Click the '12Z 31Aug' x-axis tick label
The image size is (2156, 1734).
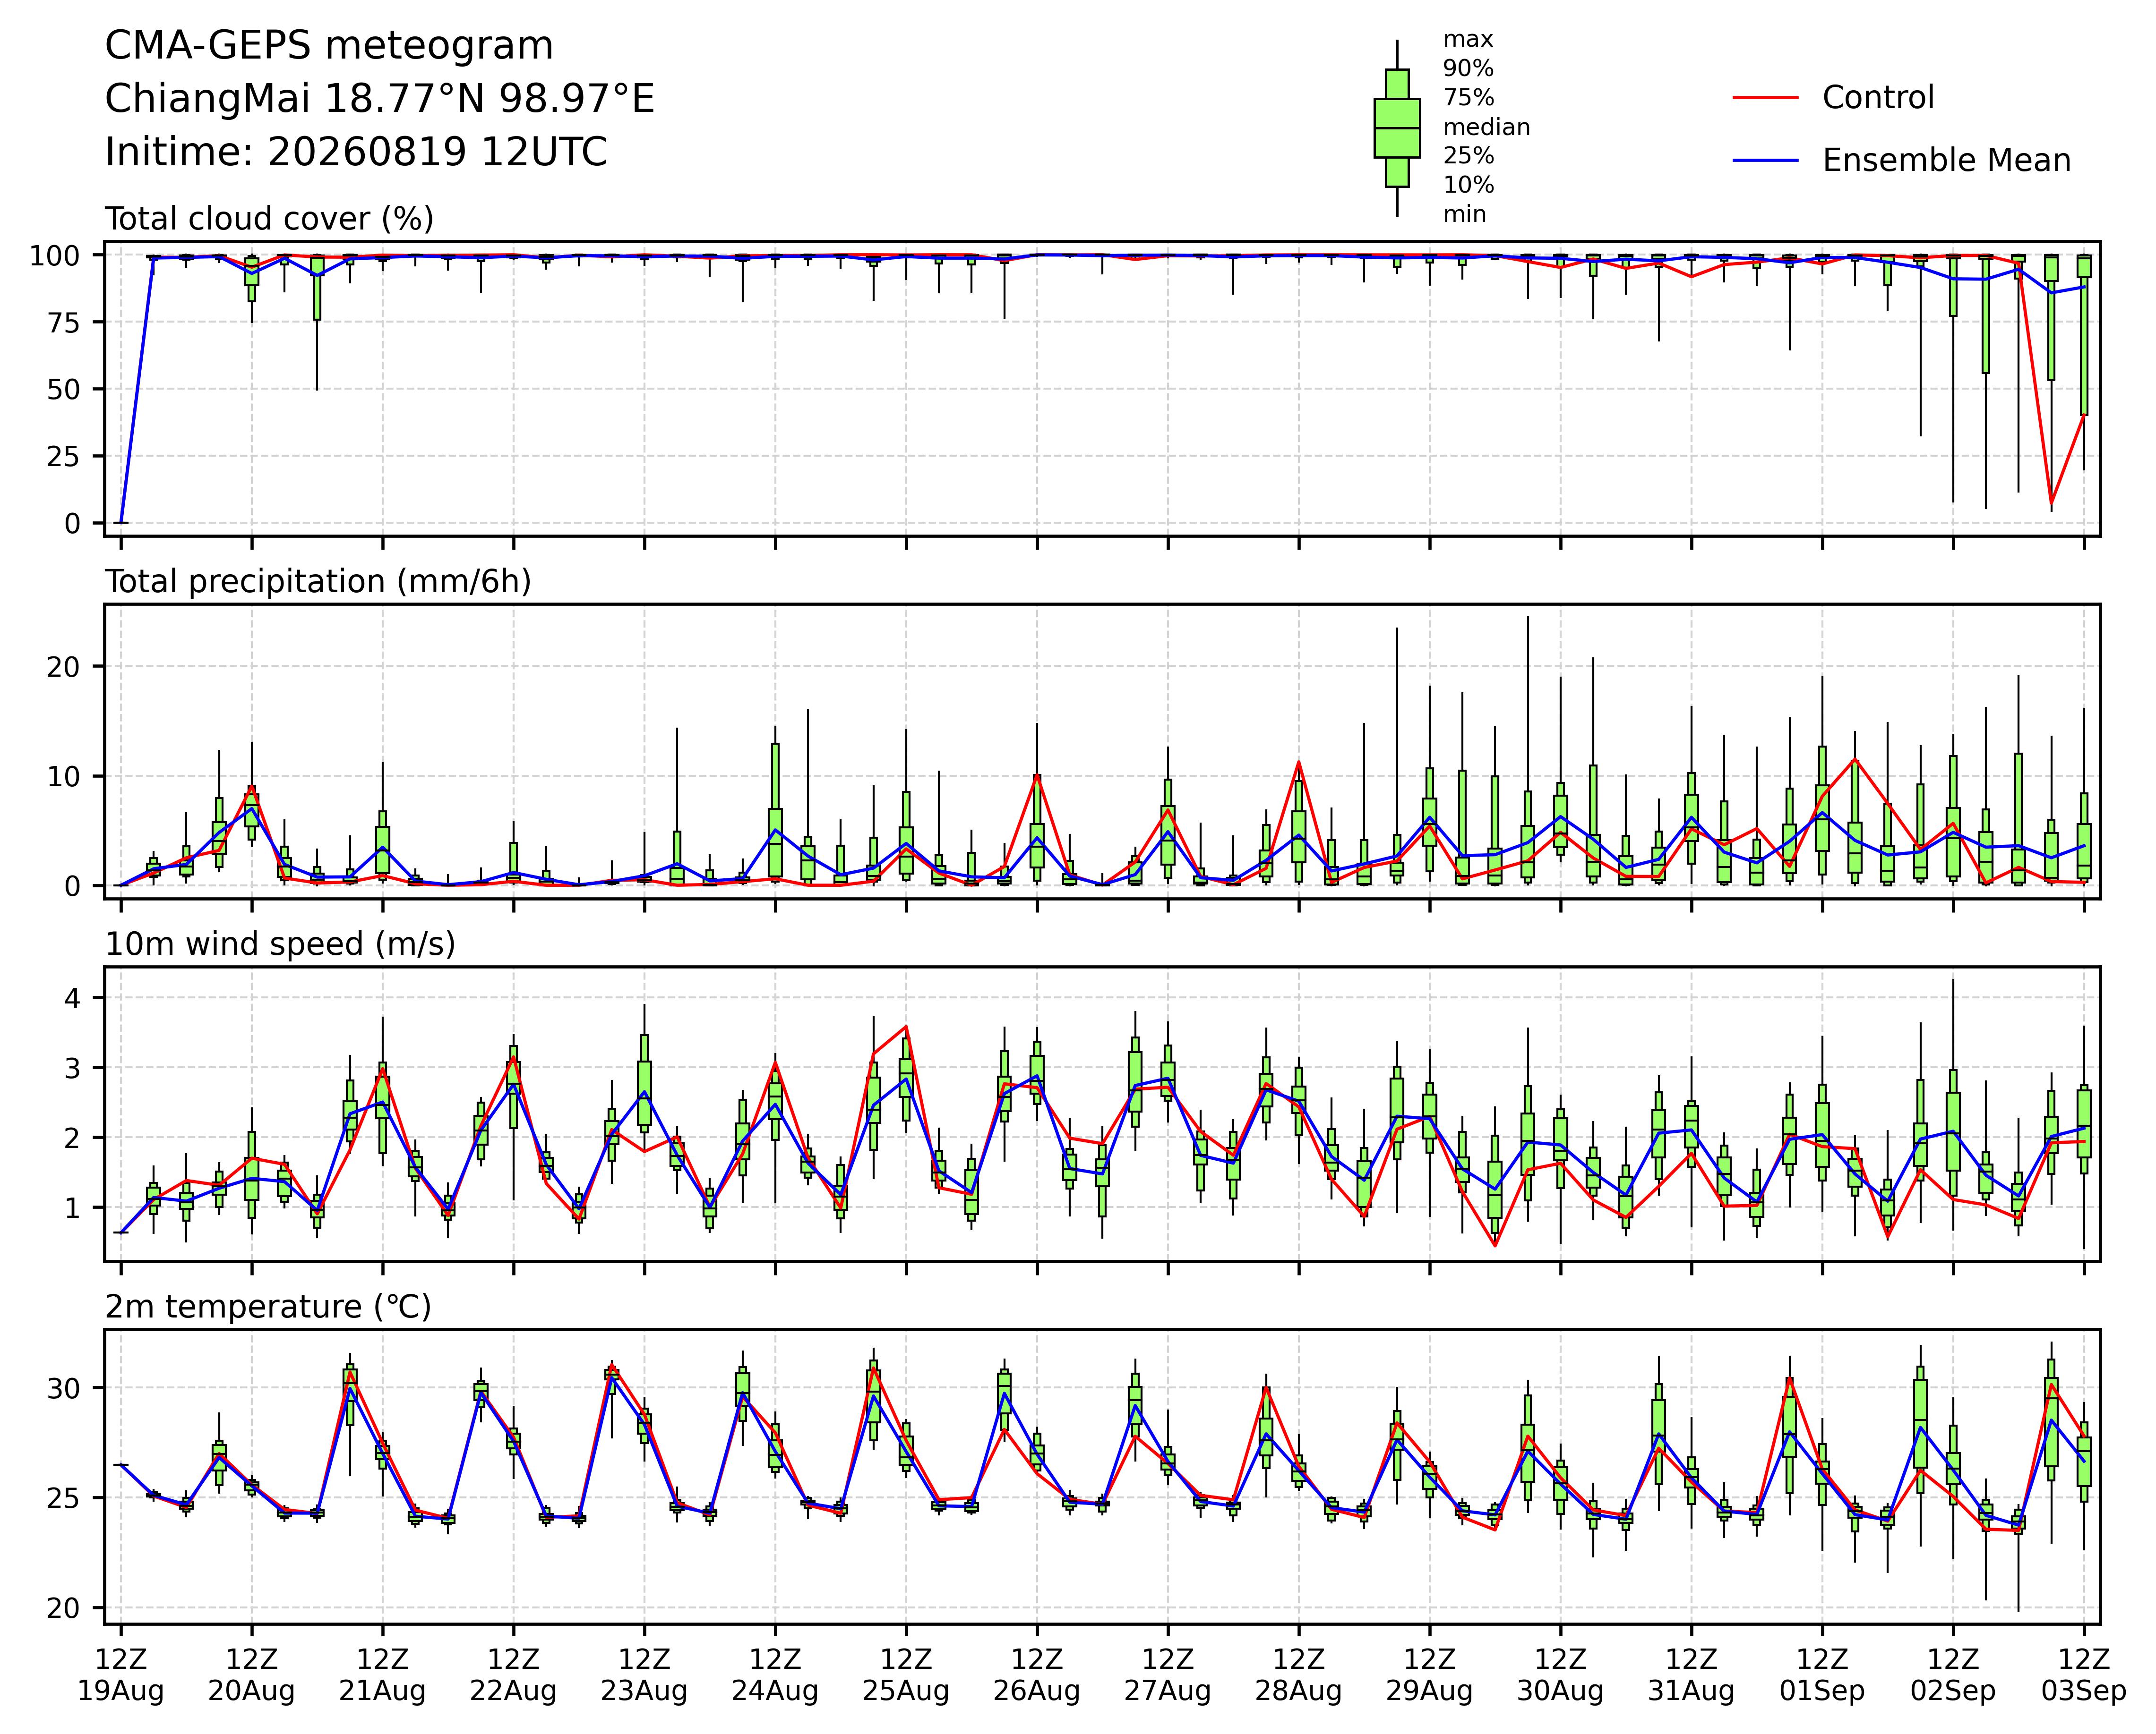point(1691,1676)
